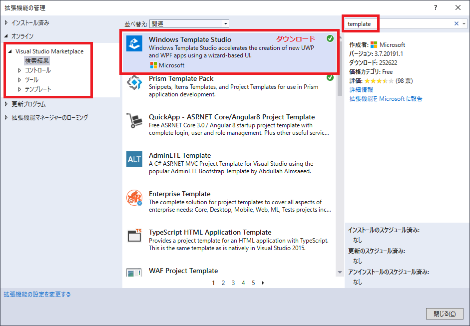Expand 拡張機能マネージャーのローミング node
The image size is (470, 326).
(x=6, y=117)
